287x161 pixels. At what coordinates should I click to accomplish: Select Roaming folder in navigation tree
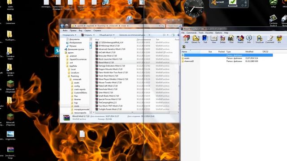point(75,76)
